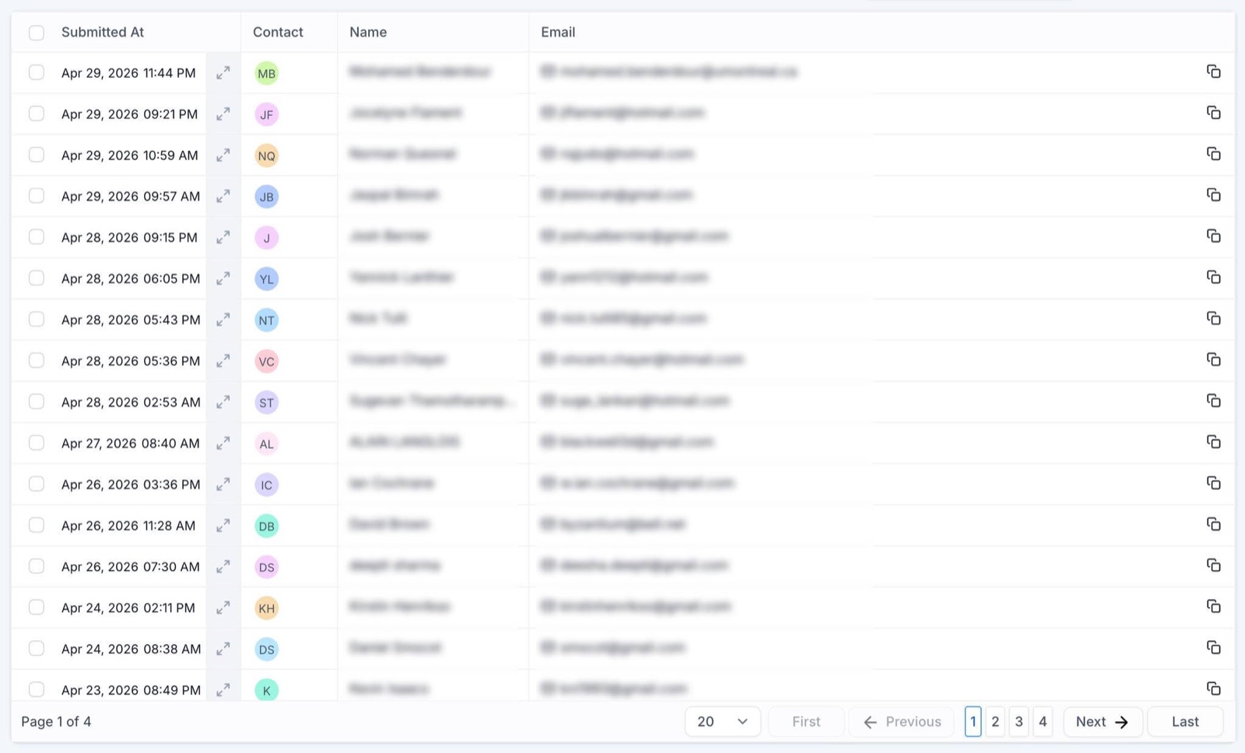Expand the Apr 26, 2026 07:30 AM row
Screen dimensions: 1245x753
(x=223, y=567)
